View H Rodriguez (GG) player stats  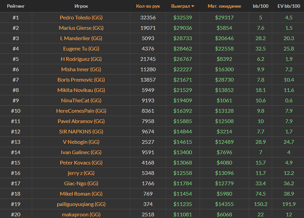(x=81, y=59)
